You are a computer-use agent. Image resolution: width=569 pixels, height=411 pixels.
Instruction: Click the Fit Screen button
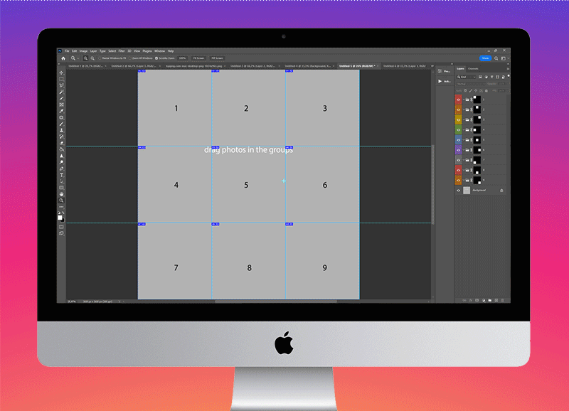click(x=198, y=58)
